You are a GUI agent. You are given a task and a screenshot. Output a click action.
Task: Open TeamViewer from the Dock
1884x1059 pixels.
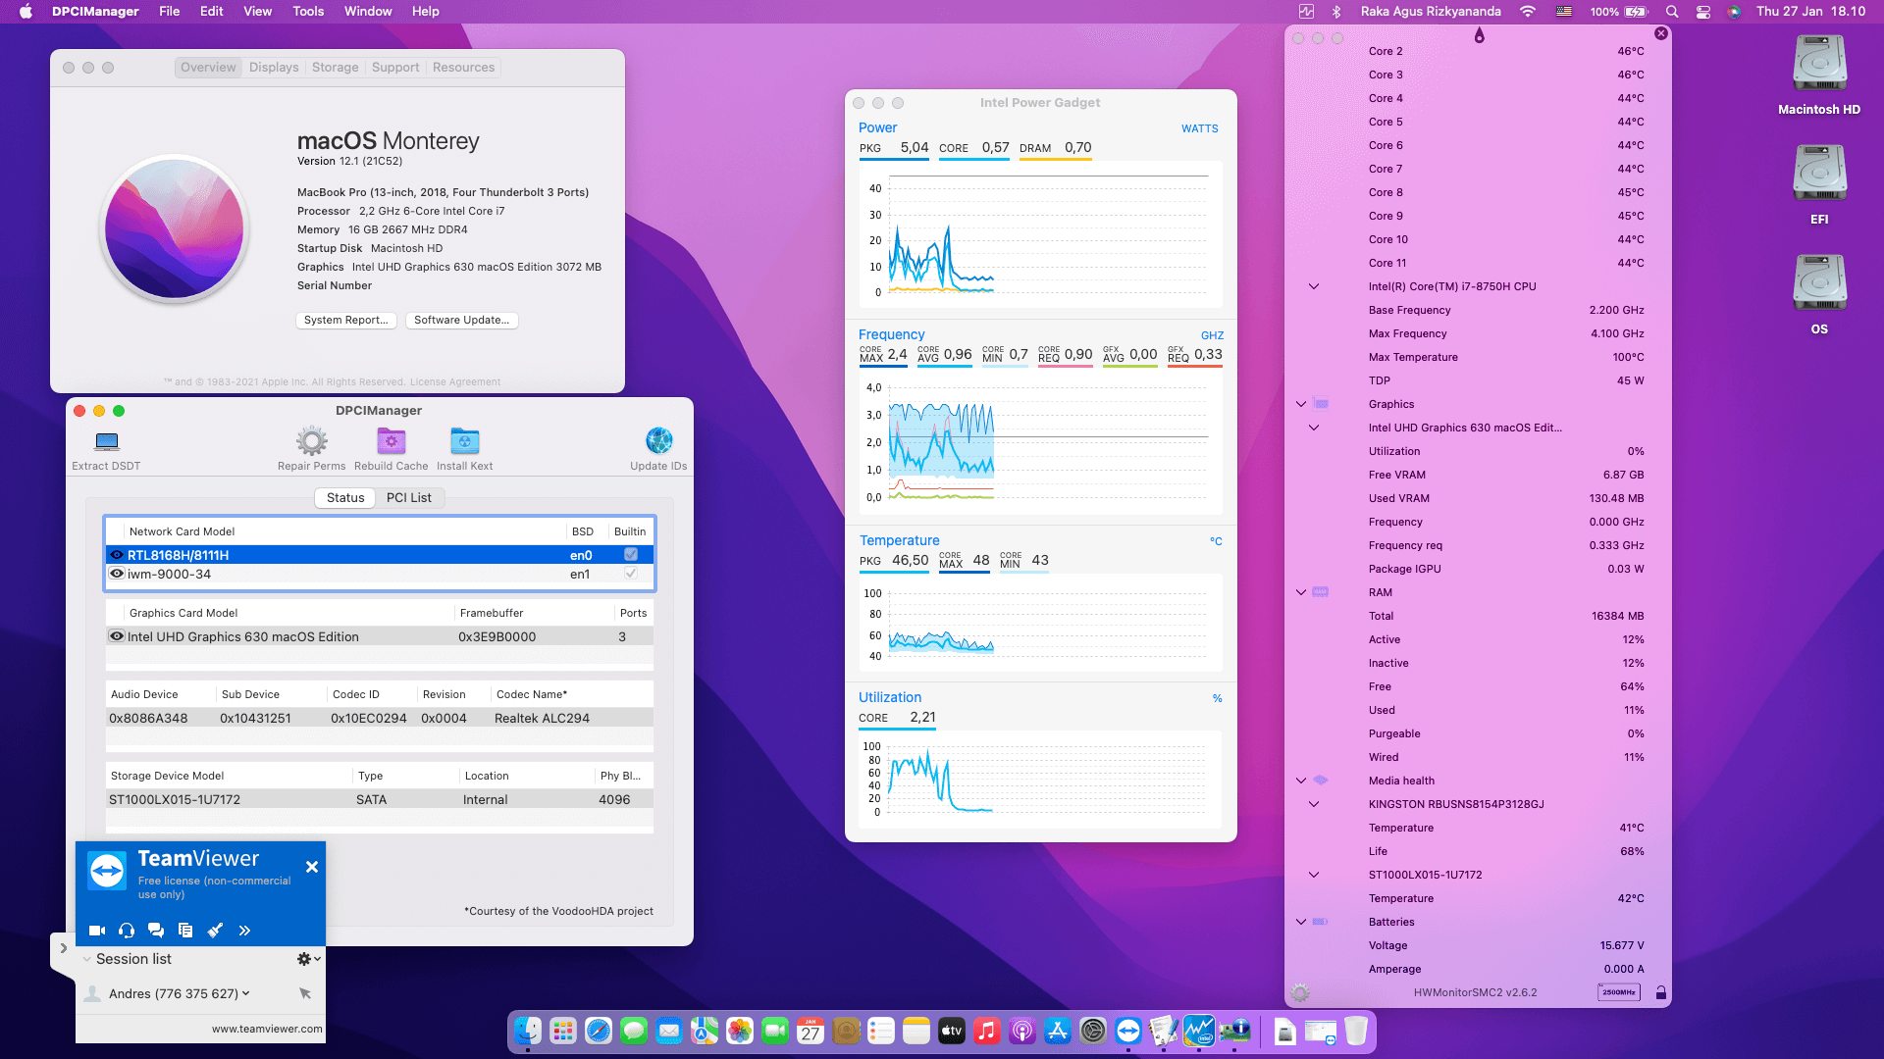click(x=1128, y=1031)
